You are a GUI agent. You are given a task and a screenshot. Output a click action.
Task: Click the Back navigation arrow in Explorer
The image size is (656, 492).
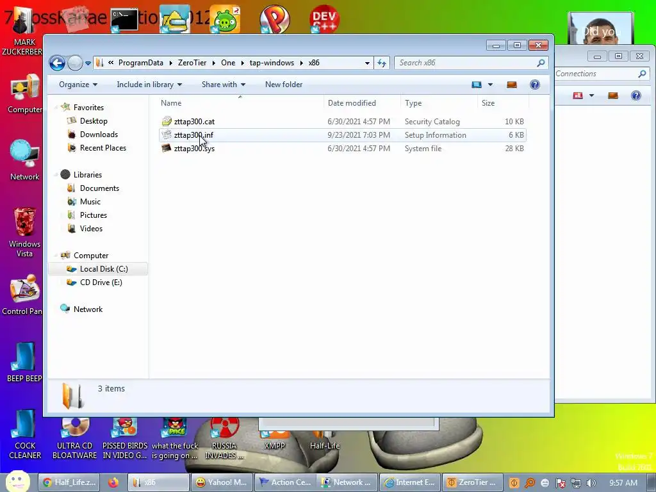[x=57, y=63]
